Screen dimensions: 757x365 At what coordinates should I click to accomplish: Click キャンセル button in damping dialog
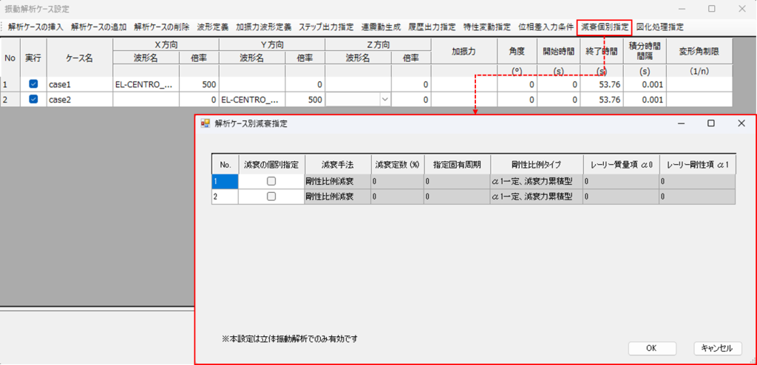(x=716, y=348)
